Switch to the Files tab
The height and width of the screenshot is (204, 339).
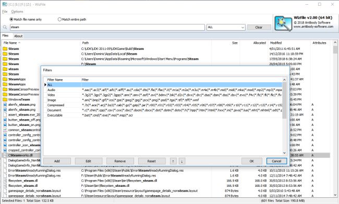pyautogui.click(x=5, y=36)
